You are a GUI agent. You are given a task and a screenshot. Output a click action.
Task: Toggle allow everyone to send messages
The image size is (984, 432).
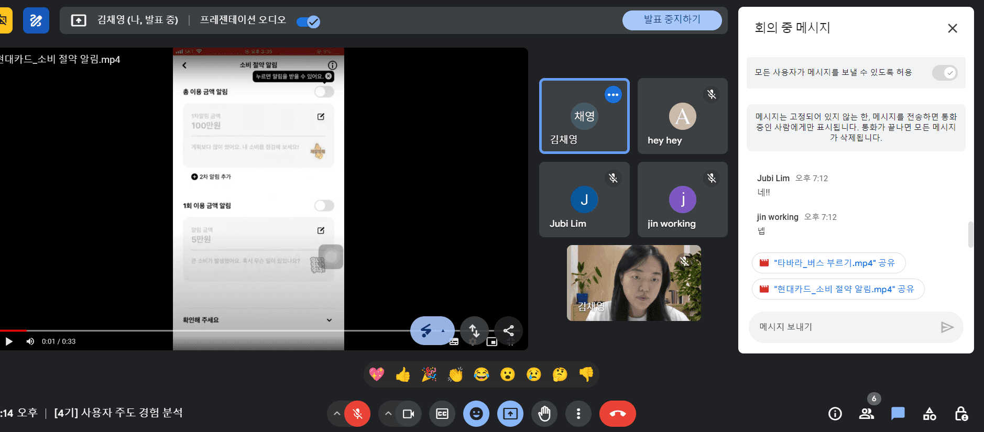[x=944, y=73]
